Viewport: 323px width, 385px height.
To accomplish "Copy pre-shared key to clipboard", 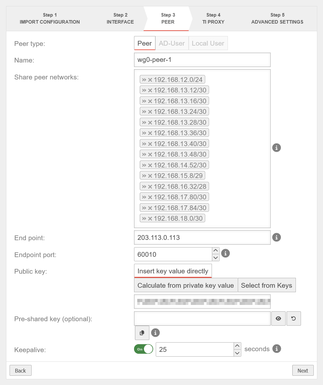I will tap(142, 333).
